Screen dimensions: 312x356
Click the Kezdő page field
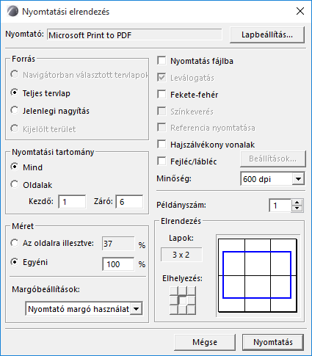click(72, 202)
